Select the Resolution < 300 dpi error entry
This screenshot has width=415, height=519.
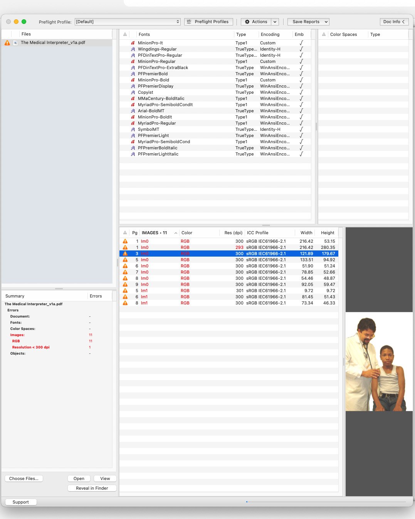[31, 347]
